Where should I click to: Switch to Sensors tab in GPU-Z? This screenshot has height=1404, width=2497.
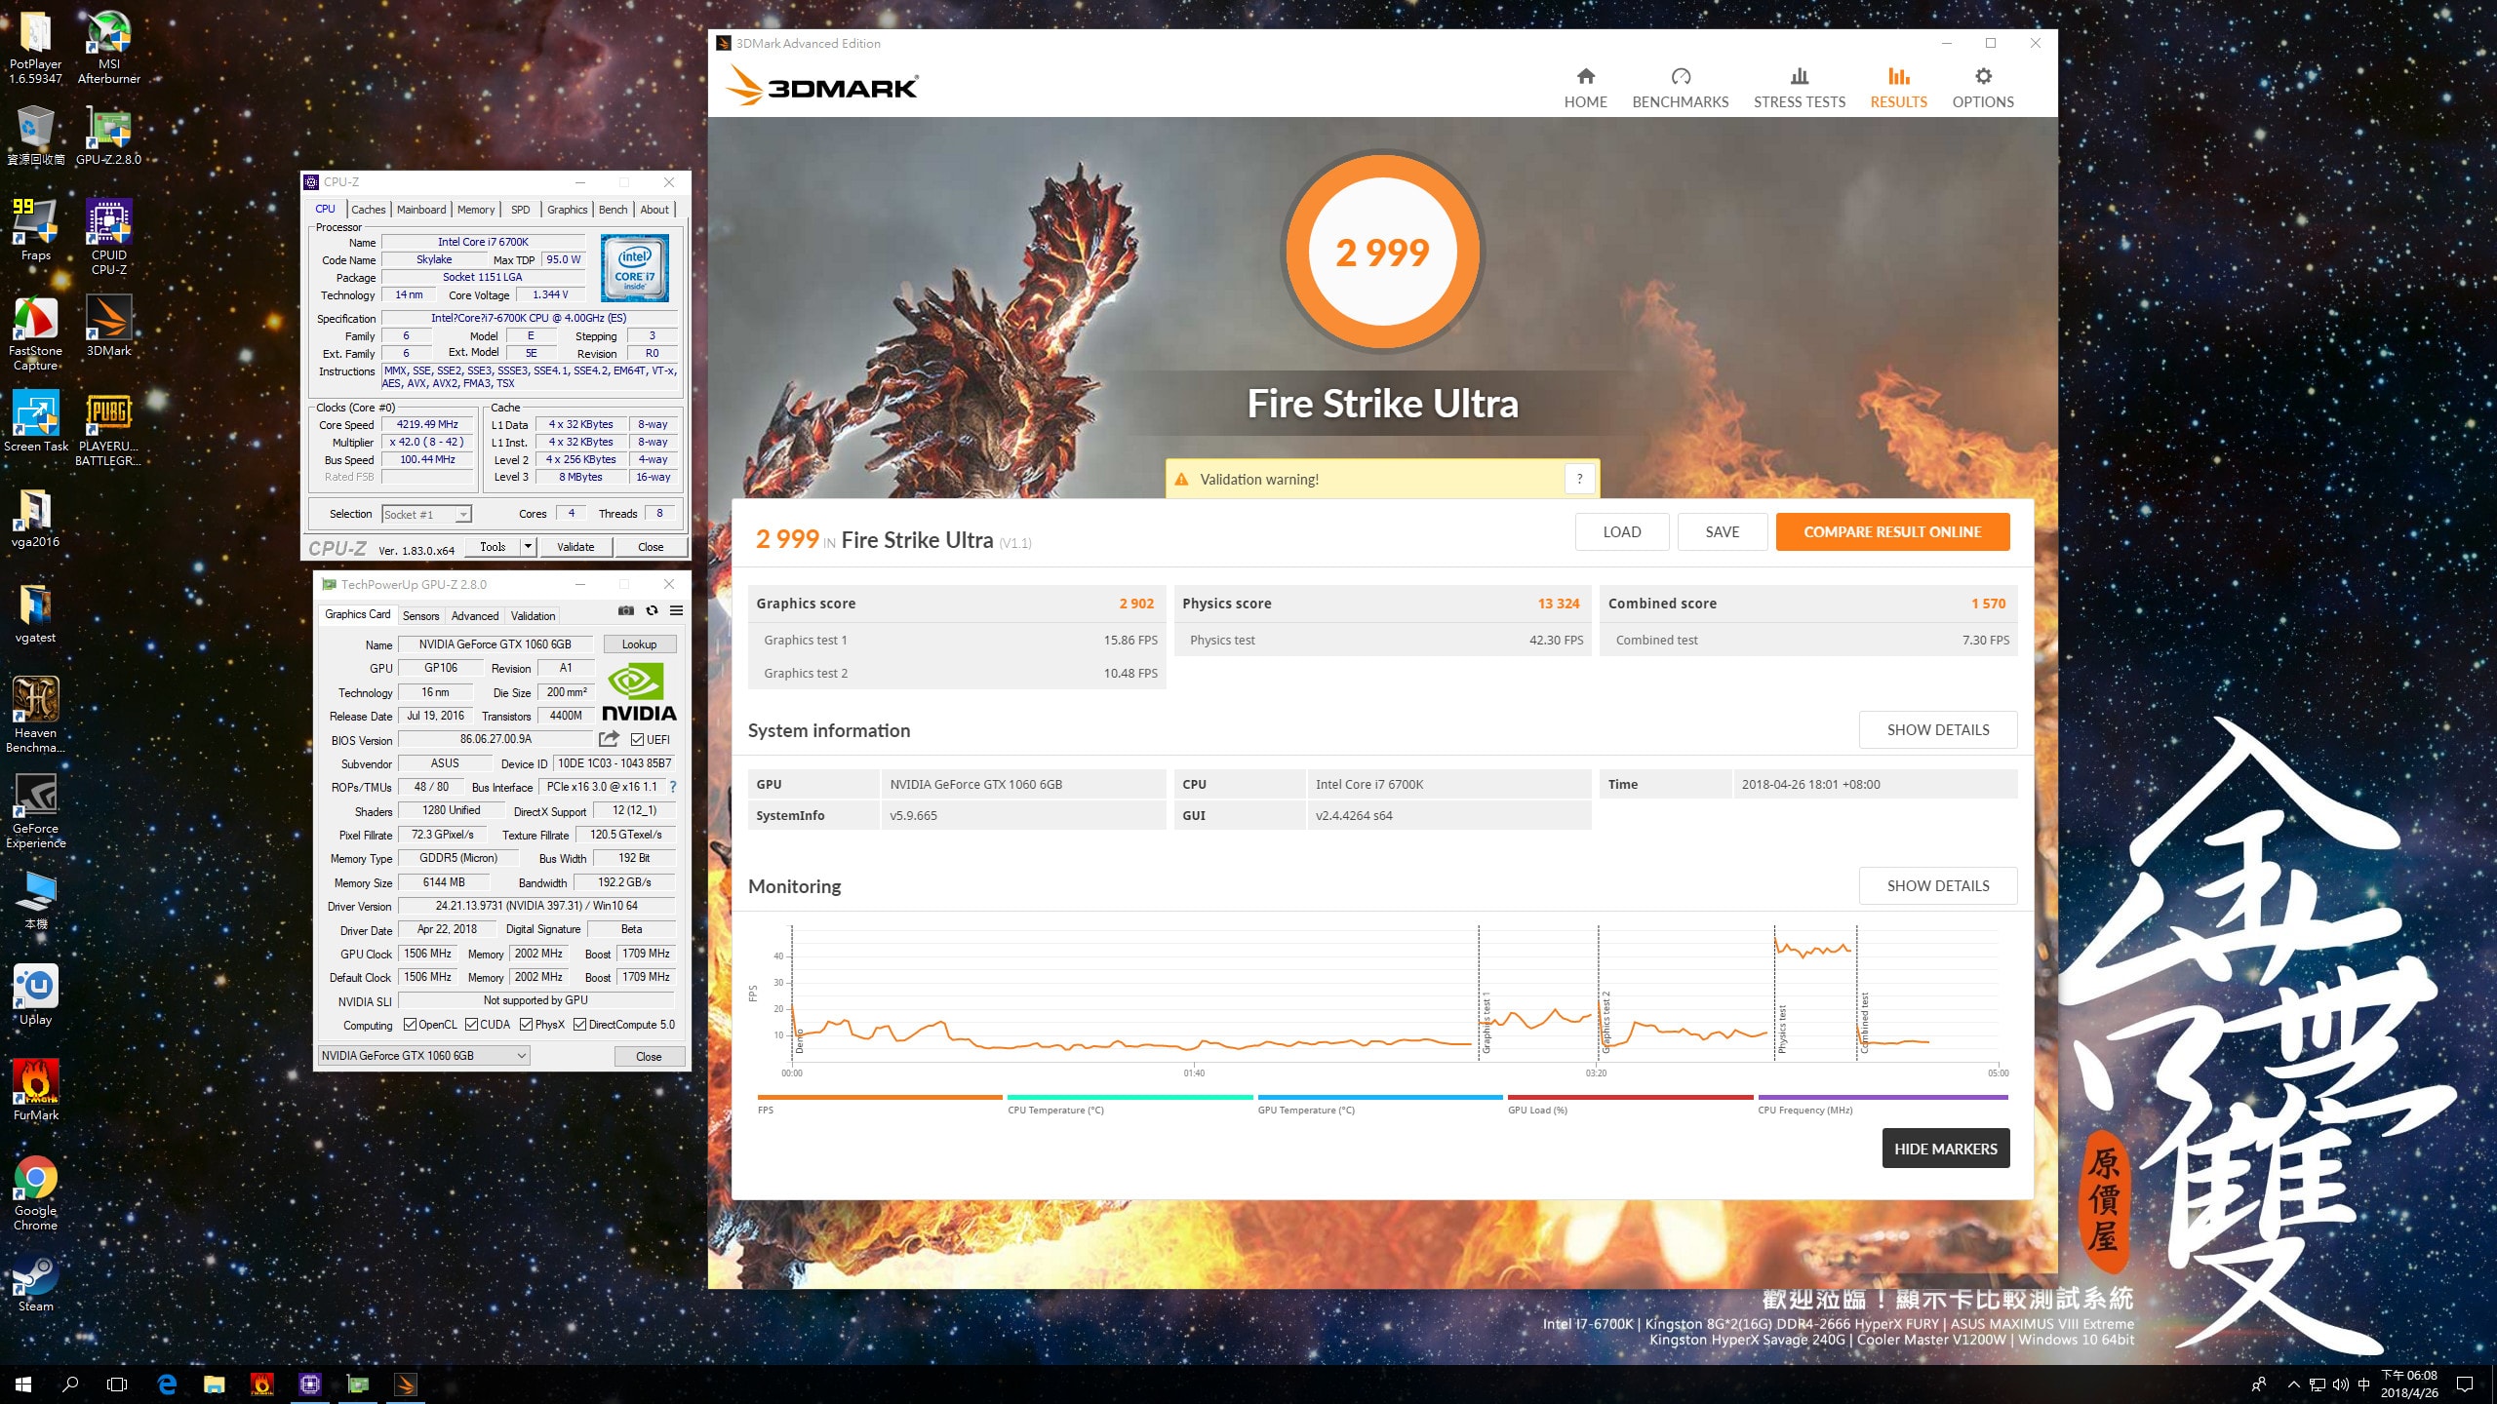(420, 615)
